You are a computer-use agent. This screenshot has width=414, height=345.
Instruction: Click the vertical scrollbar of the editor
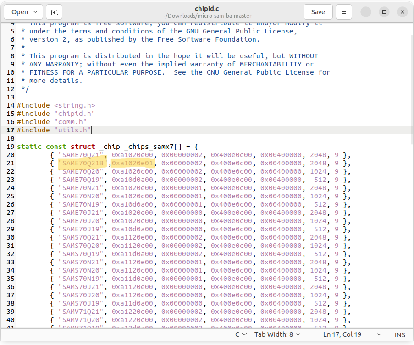pos(412,90)
